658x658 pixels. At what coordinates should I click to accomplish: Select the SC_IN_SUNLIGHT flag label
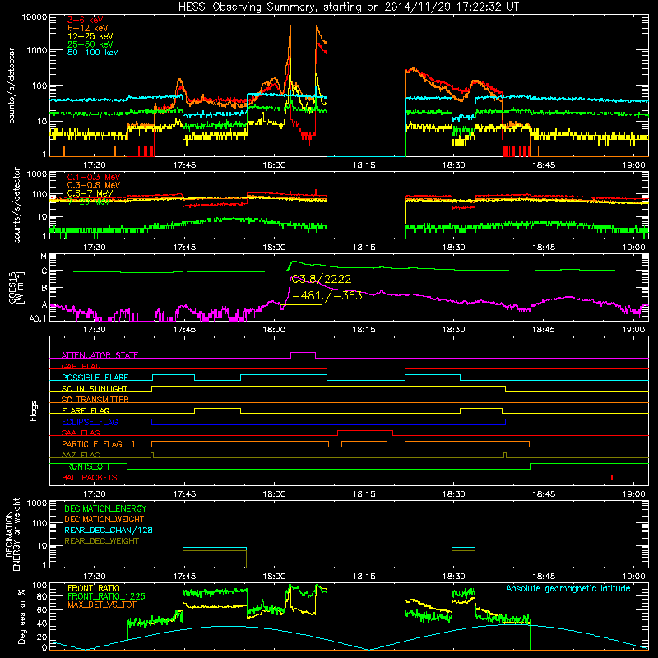95,388
